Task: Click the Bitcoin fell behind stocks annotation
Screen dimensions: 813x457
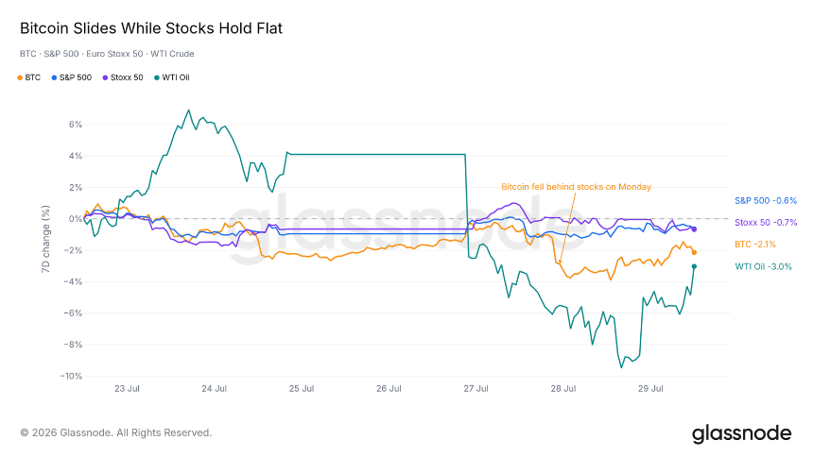Action: click(576, 187)
